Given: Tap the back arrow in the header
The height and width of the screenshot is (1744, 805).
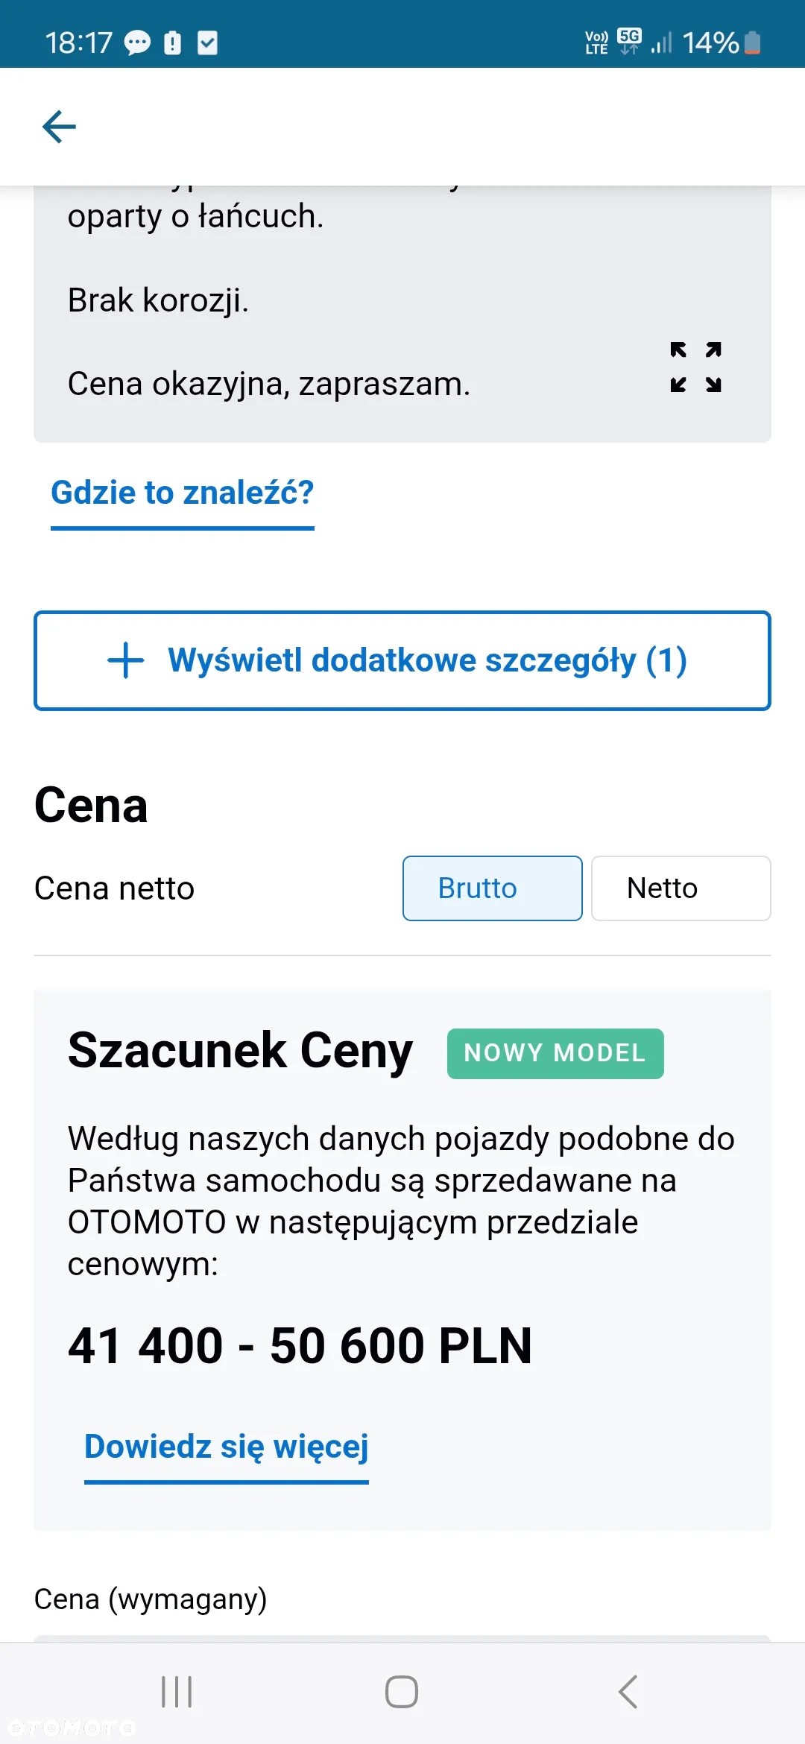Looking at the screenshot, I should coord(60,127).
